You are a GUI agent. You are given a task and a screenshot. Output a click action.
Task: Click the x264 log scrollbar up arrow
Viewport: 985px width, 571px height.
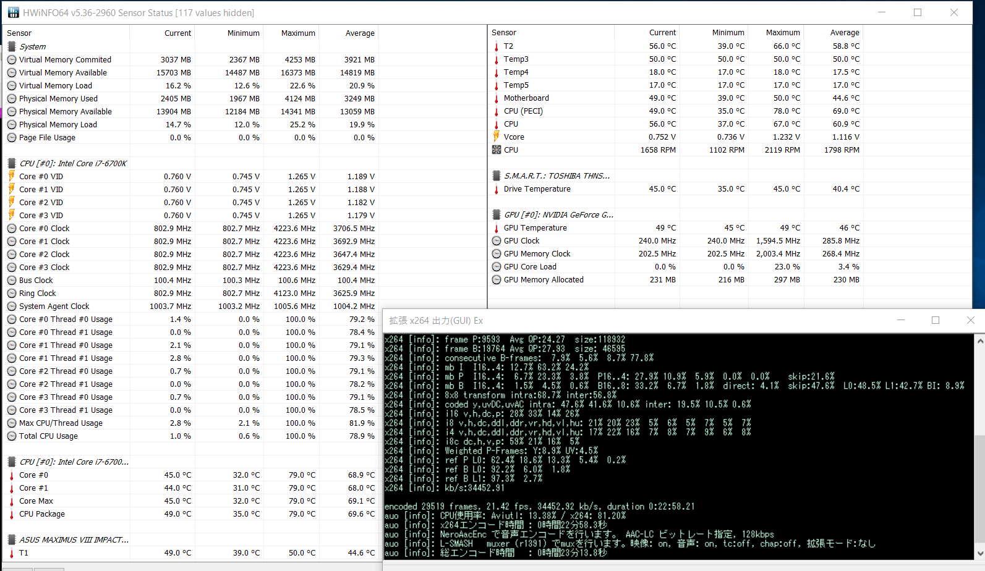(980, 340)
